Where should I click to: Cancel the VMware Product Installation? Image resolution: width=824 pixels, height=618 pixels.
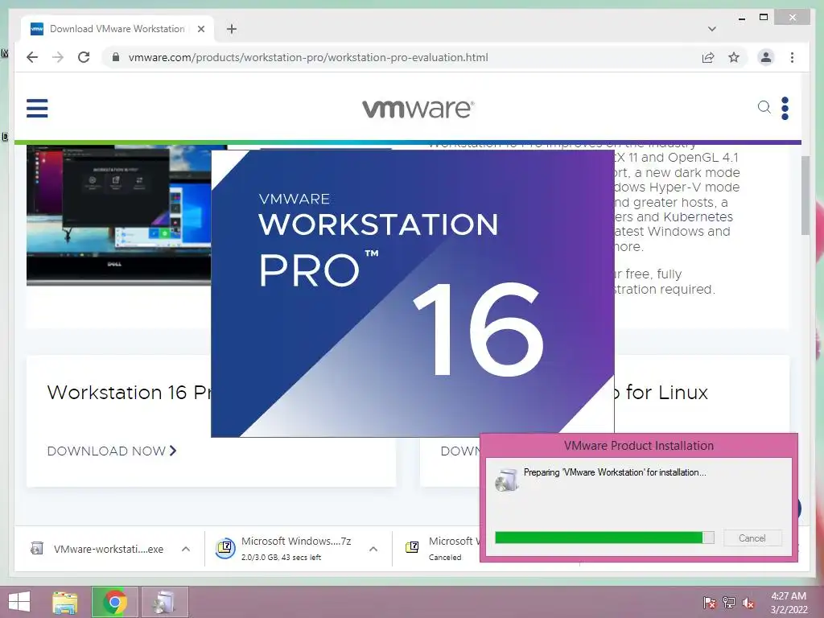pyautogui.click(x=752, y=538)
